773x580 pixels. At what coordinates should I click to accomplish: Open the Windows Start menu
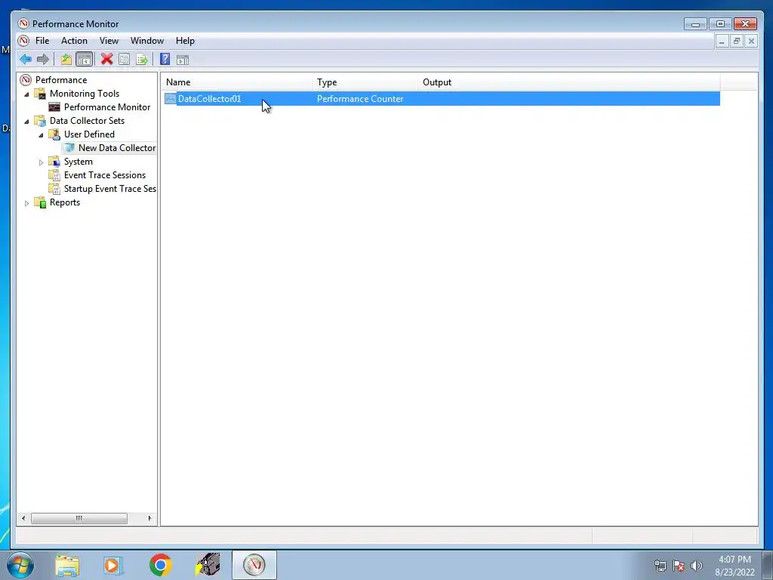tap(20, 565)
